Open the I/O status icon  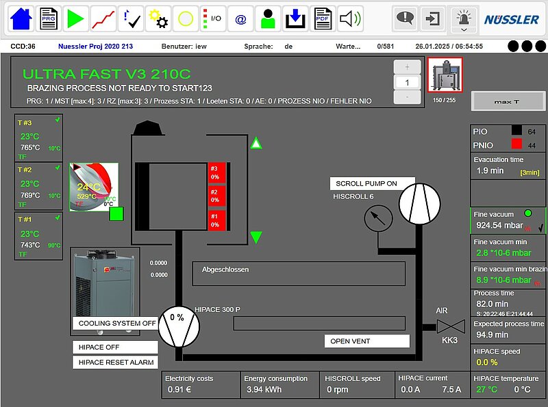point(213,18)
